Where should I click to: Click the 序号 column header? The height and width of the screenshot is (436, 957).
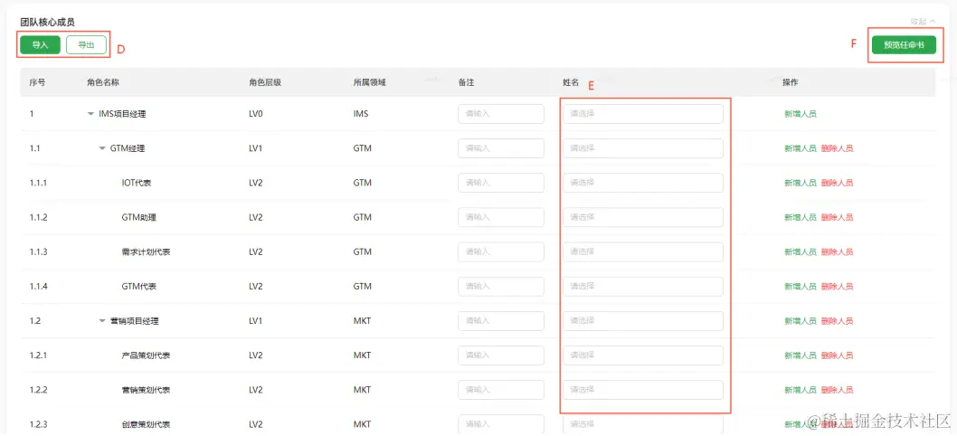pos(37,82)
